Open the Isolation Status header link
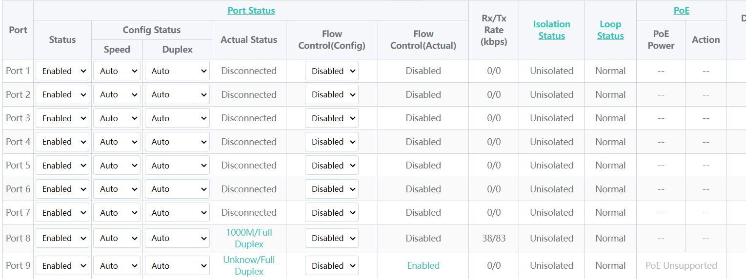Image resolution: width=746 pixels, height=279 pixels. click(551, 30)
